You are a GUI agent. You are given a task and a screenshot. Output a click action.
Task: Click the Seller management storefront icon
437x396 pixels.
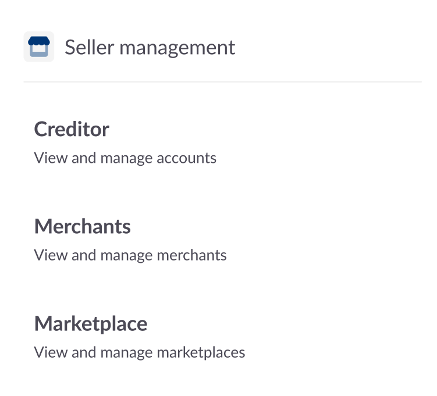(39, 47)
